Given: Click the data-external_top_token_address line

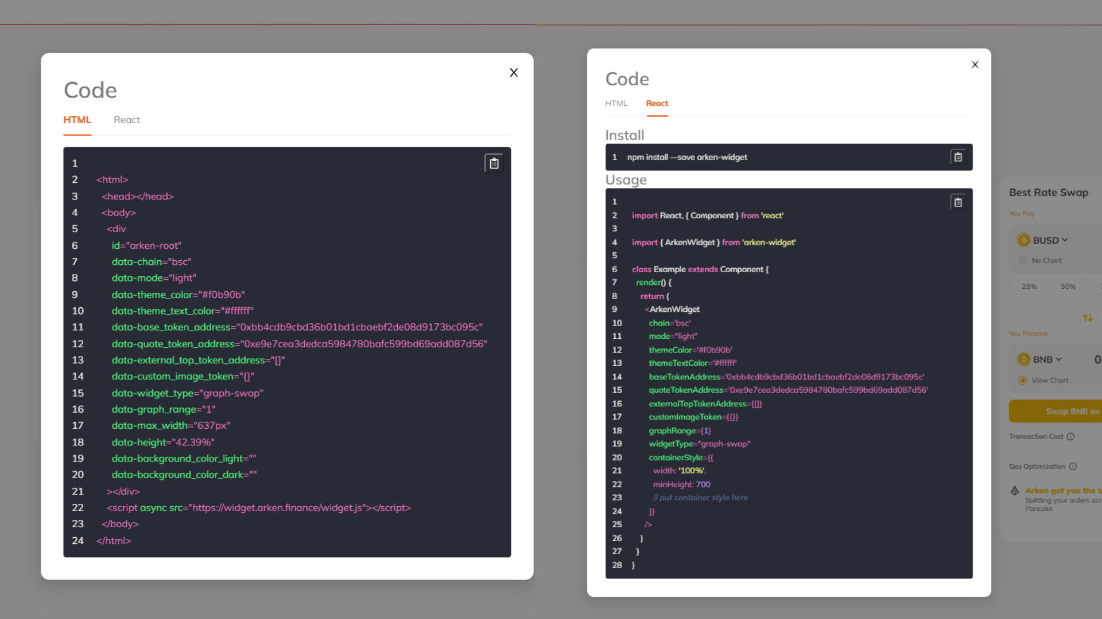Looking at the screenshot, I should [198, 360].
